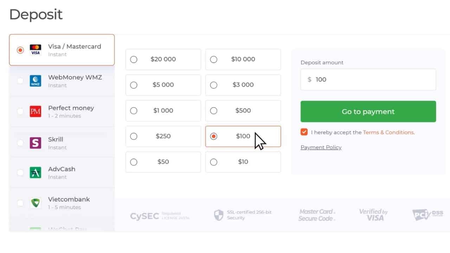450x253 pixels.
Task: Click the Visa/Mastercard payment icon
Action: point(35,50)
